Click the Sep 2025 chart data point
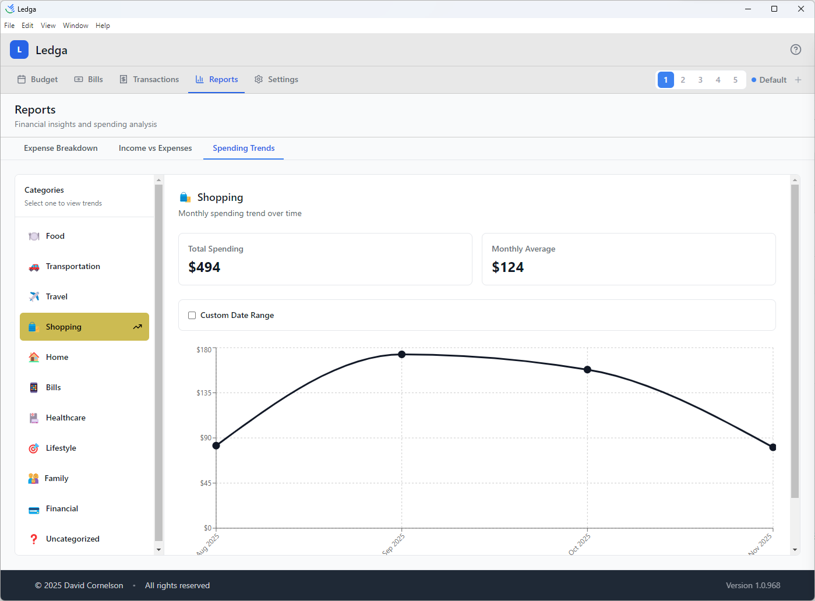This screenshot has width=815, height=601. tap(402, 354)
